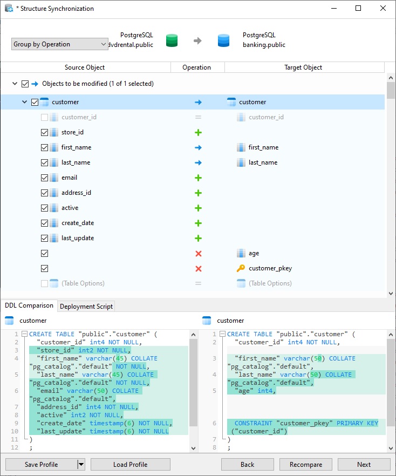Click the green source database icon
Screen dimensions: 396x476
[x=172, y=40]
